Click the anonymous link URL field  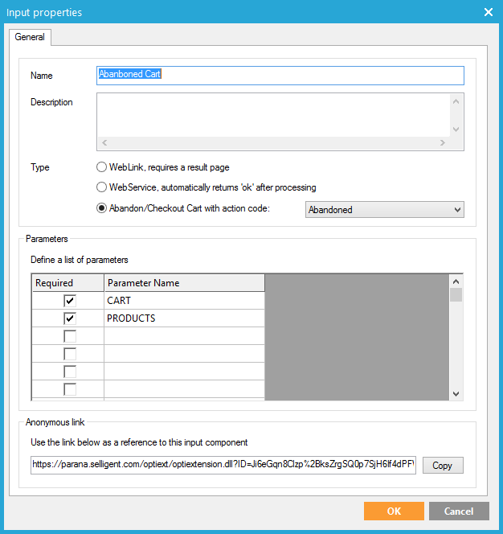223,465
